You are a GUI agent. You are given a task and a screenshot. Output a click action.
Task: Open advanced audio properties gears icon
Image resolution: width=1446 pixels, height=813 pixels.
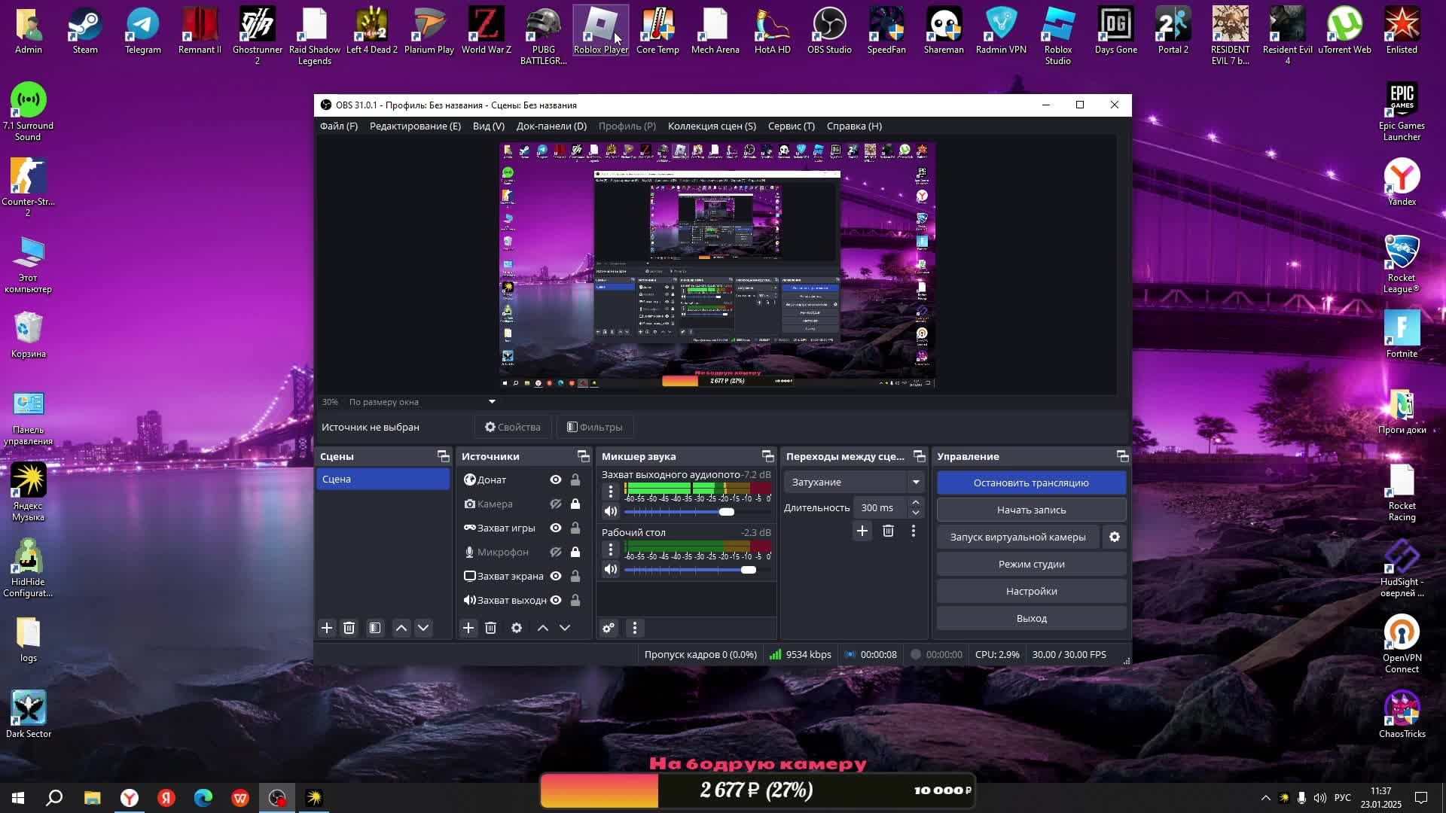[609, 628]
